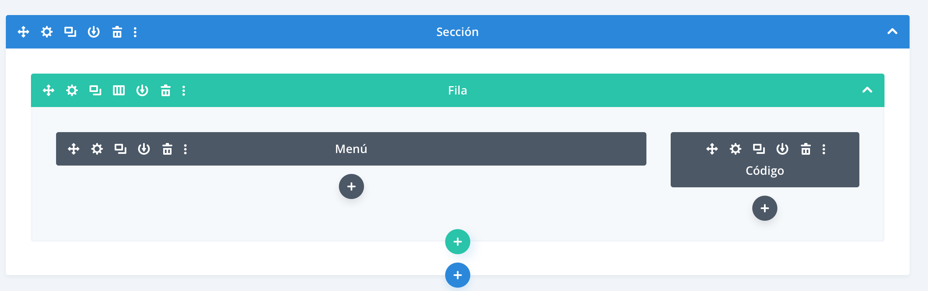Delete the Código module
Image resolution: width=928 pixels, height=291 pixels.
(806, 149)
